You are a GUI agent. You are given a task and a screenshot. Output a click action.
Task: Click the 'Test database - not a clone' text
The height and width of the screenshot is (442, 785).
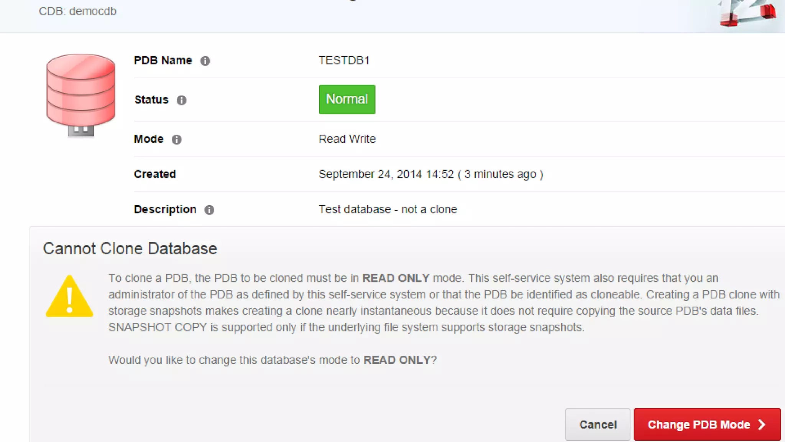(388, 209)
